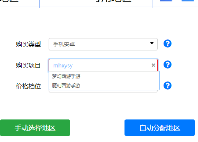Viewport: 198px width, 142px height.
Task: Click the first blue icon at top right
Action: (166, 1)
